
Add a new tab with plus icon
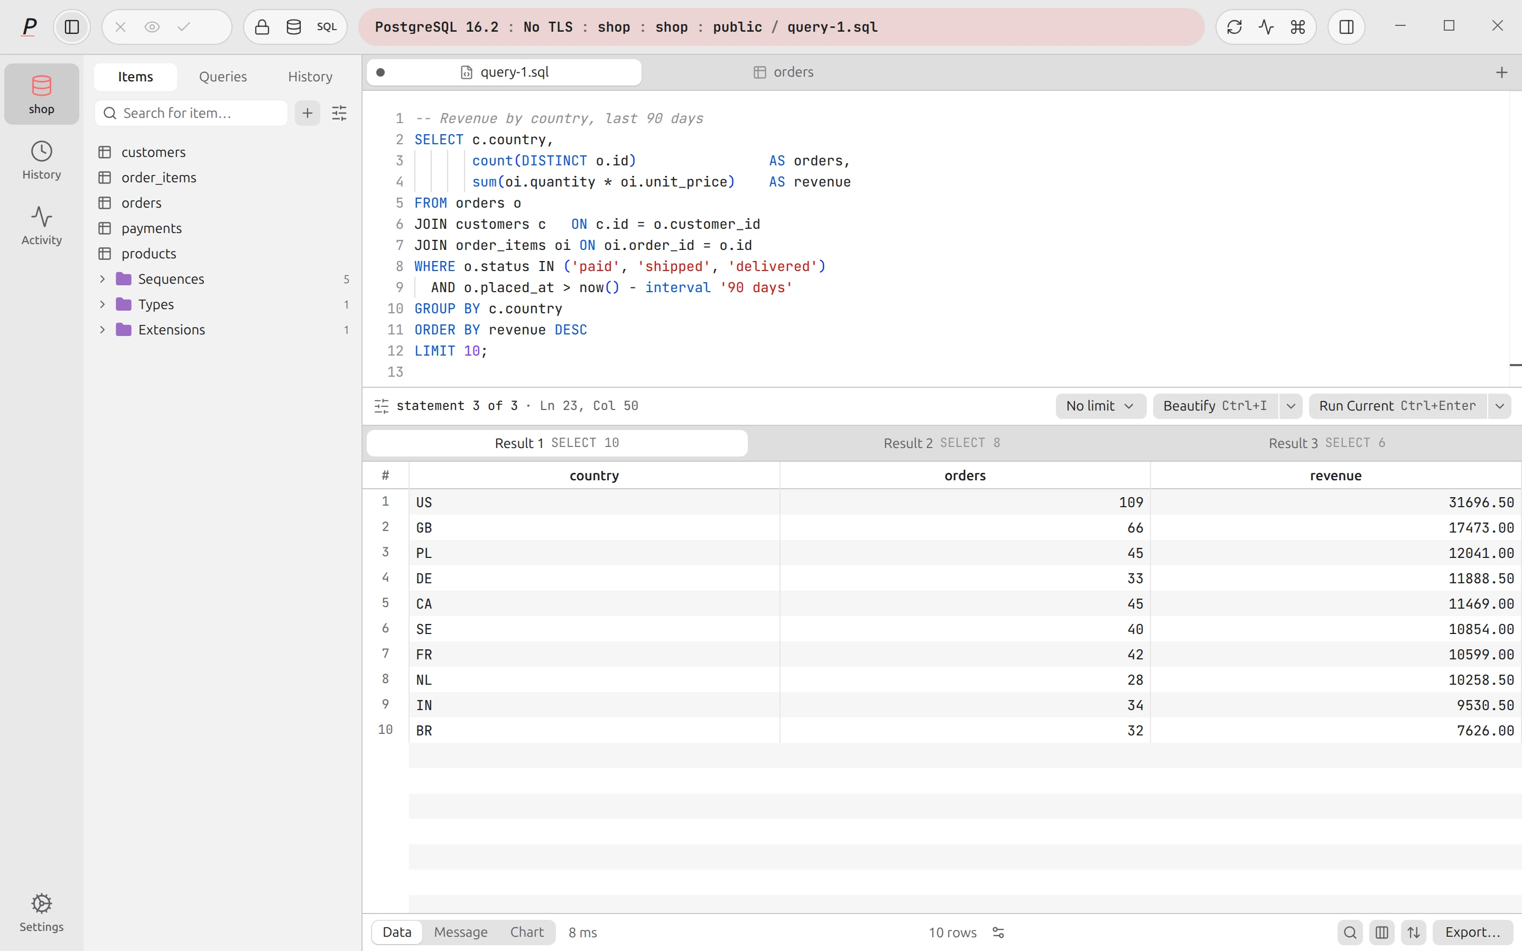point(1502,72)
